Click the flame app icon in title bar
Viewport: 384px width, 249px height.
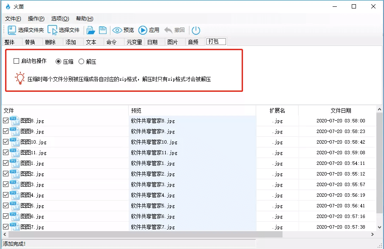point(8,6)
